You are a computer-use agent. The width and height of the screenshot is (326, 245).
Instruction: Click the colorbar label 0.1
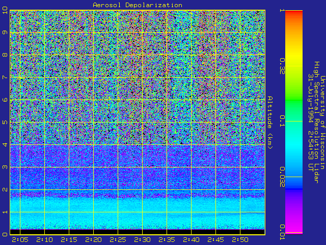tap(282, 121)
